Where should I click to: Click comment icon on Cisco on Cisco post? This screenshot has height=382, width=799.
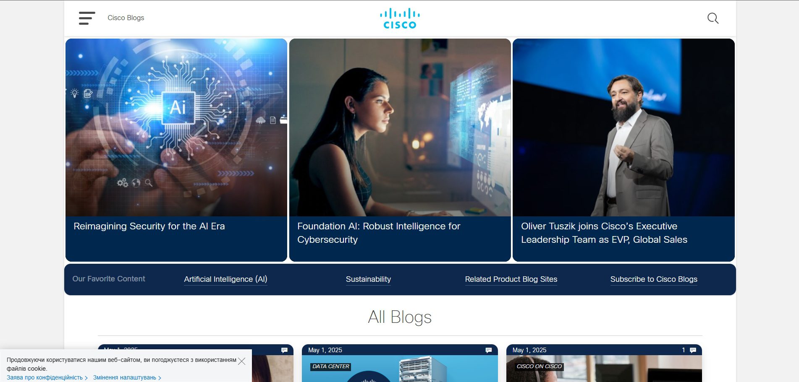[x=693, y=350]
